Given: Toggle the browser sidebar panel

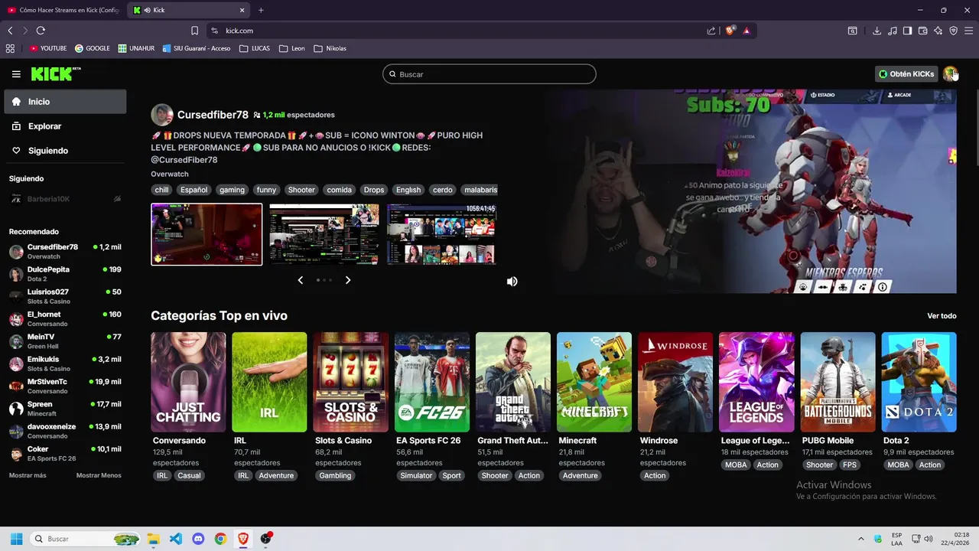Looking at the screenshot, I should pyautogui.click(x=907, y=31).
